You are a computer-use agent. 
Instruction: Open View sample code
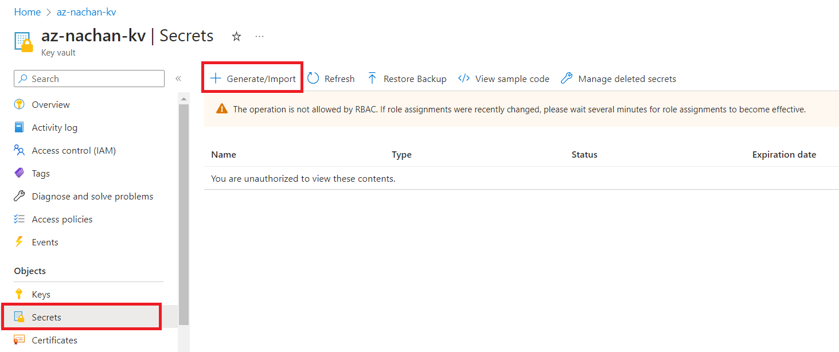click(x=504, y=79)
